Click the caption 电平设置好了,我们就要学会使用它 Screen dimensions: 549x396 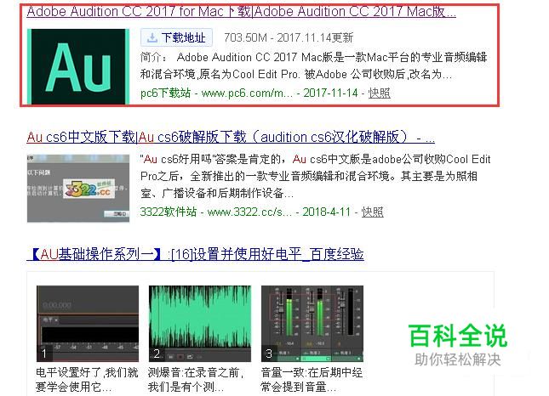tap(87, 380)
